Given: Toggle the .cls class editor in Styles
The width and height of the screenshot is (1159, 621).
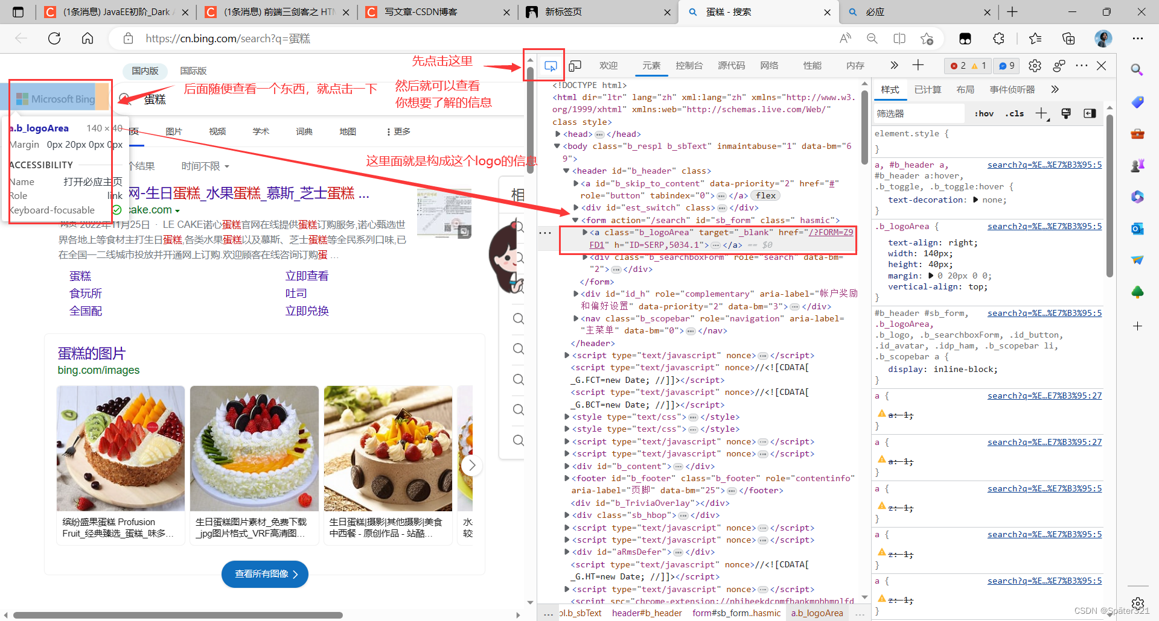Looking at the screenshot, I should [x=1014, y=113].
